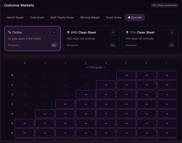The image size is (182, 143).
Task: Click 'ARG does not concede' description
Action: pos(81,39)
